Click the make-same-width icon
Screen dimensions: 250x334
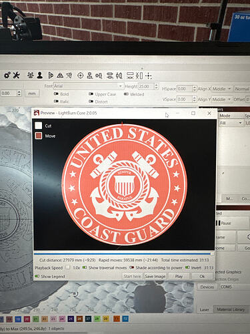pos(130,75)
